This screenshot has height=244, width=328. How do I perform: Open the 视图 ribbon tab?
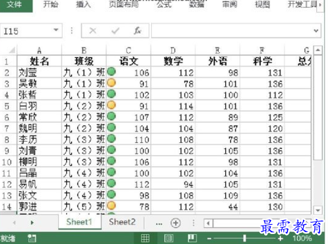pos(262,4)
